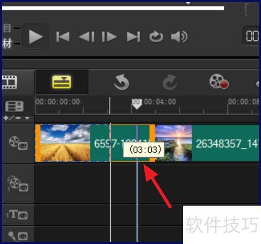
Task: Jump to the start with Home button
Action: pos(63,37)
